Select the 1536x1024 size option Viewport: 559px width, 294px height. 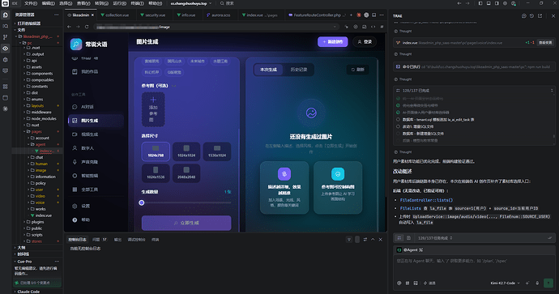point(217,151)
